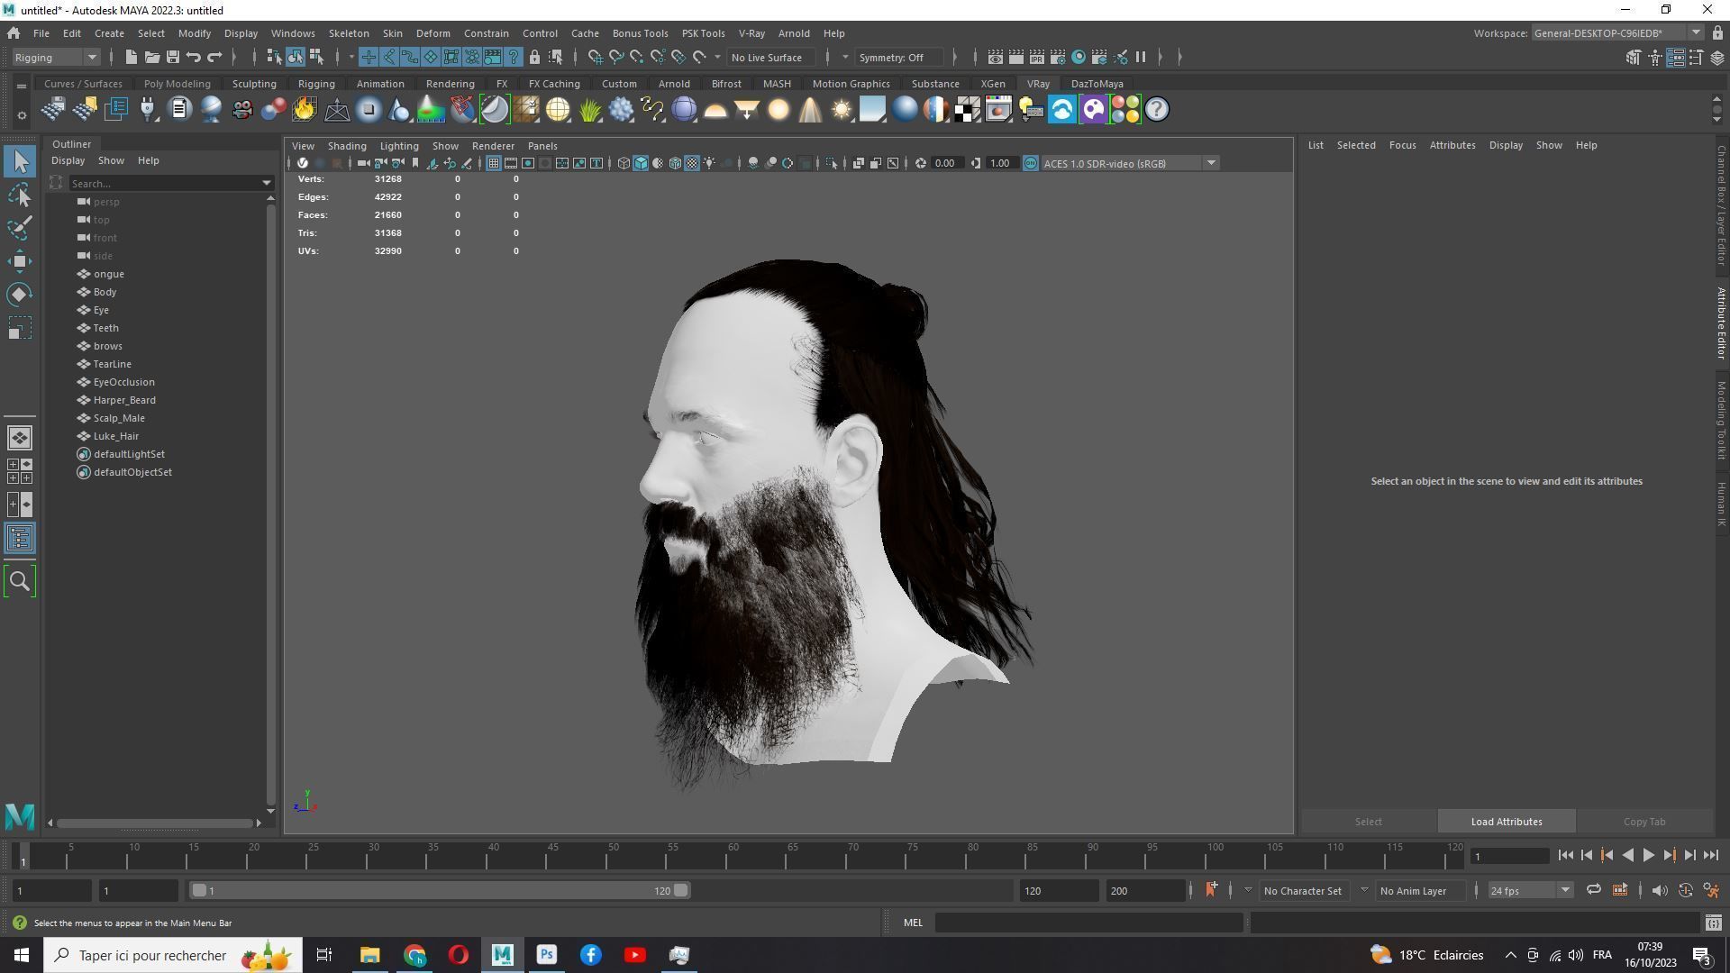Click the Redo arrow icon
Viewport: 1730px width, 973px height.
coord(214,57)
